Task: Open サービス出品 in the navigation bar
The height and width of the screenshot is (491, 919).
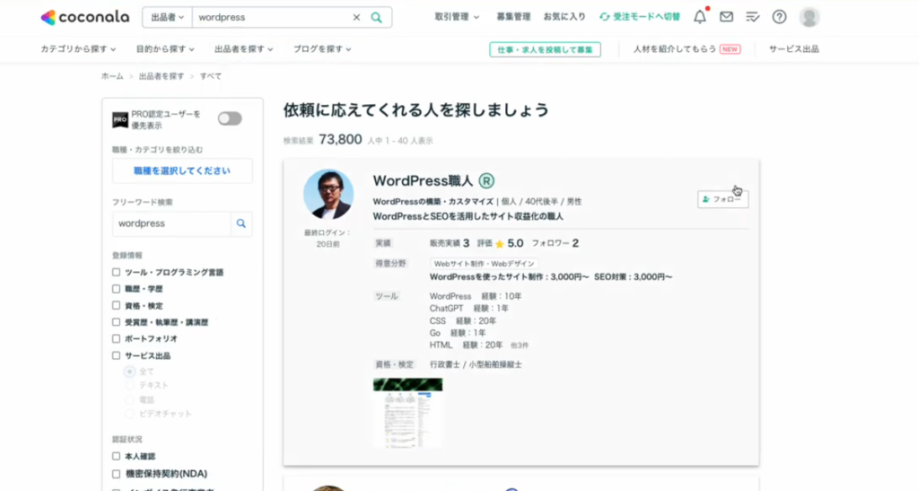Action: point(793,49)
